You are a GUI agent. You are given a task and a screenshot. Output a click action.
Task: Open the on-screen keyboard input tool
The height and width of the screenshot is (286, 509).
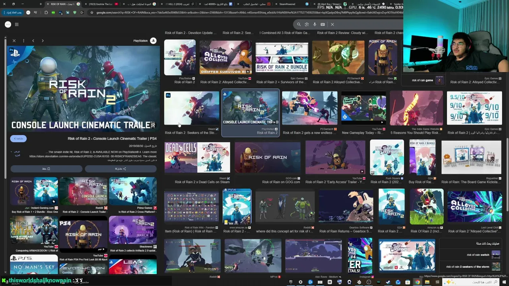tap(322, 24)
